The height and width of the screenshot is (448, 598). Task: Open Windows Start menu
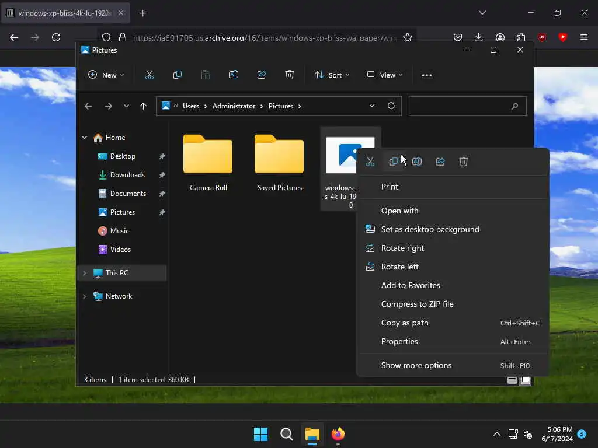tap(261, 434)
